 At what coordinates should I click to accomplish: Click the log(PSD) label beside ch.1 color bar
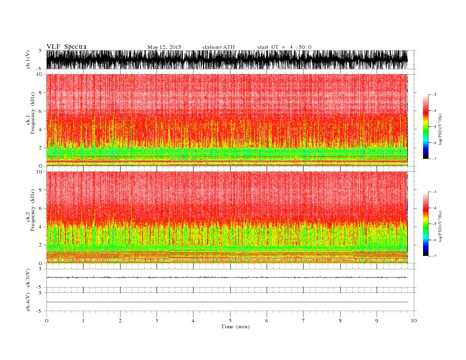click(x=441, y=129)
